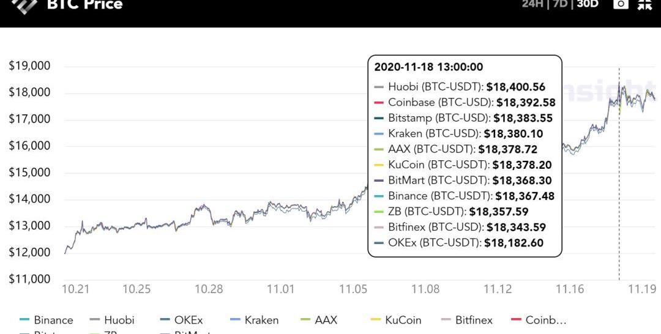
Task: Select the 30D time range
Action: (588, 4)
